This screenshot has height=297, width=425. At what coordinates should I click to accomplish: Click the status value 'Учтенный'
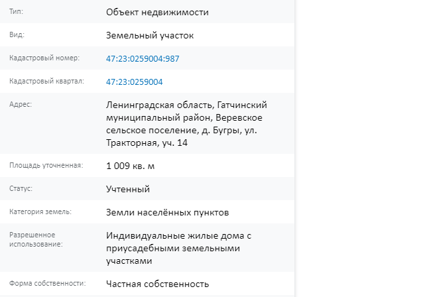coord(128,189)
